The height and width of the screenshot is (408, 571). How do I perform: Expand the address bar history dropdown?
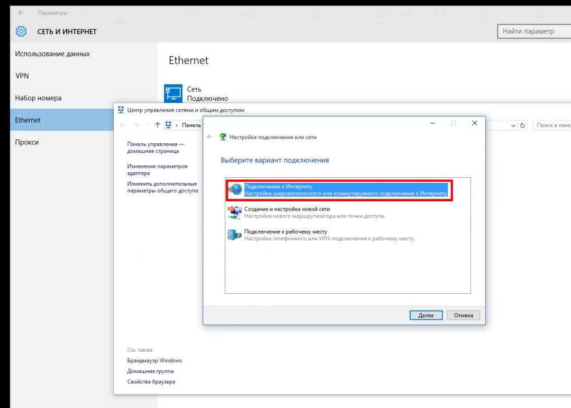(513, 125)
